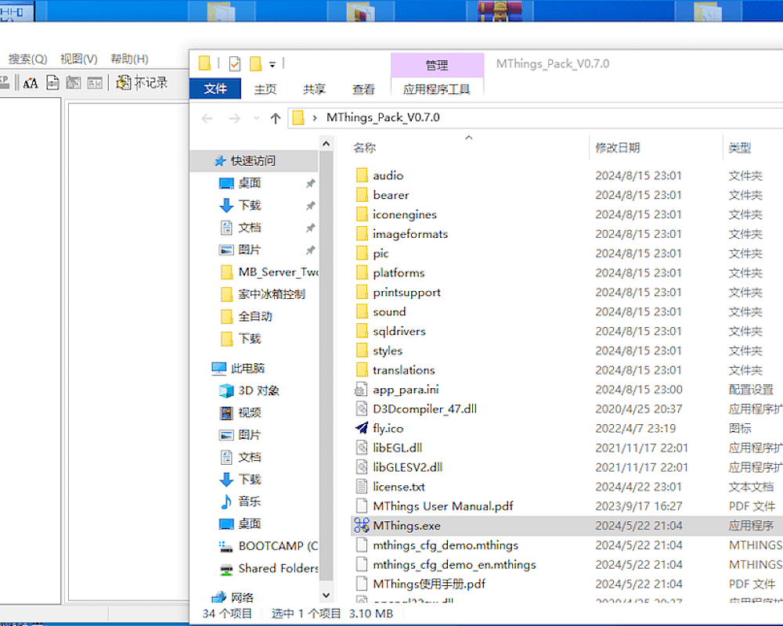783x626 pixels.
Task: Sort files by the 名称 column header
Action: pos(365,147)
